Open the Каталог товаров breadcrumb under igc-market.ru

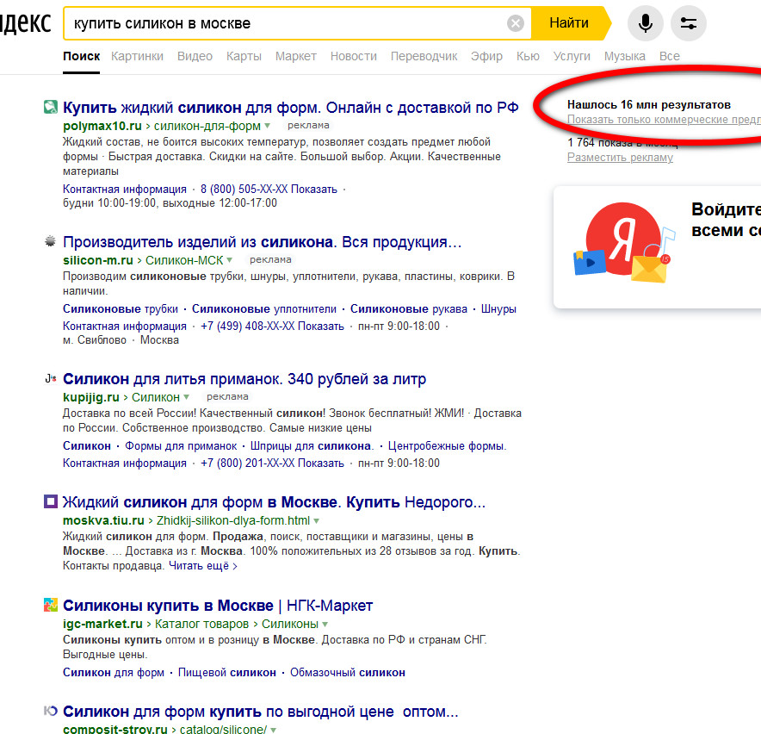[201, 625]
